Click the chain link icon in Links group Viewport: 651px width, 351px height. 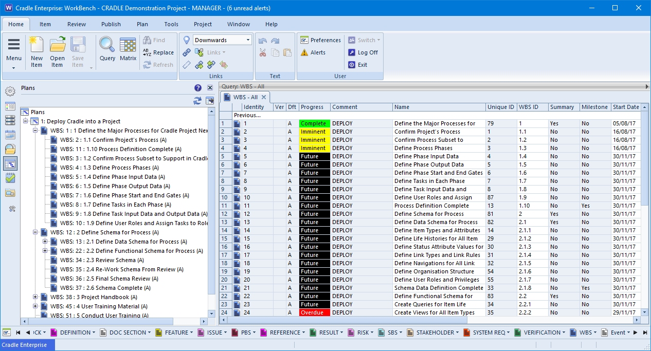click(187, 52)
